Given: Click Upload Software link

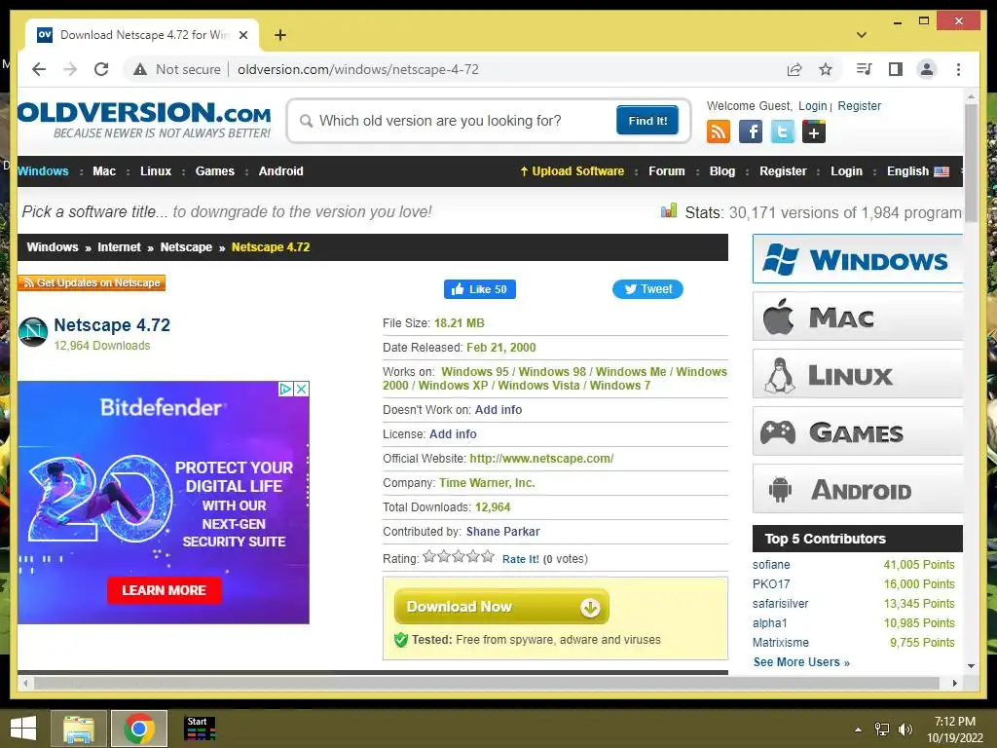Looking at the screenshot, I should coord(572,171).
